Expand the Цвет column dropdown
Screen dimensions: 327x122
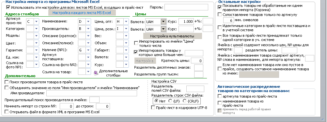(37, 43)
